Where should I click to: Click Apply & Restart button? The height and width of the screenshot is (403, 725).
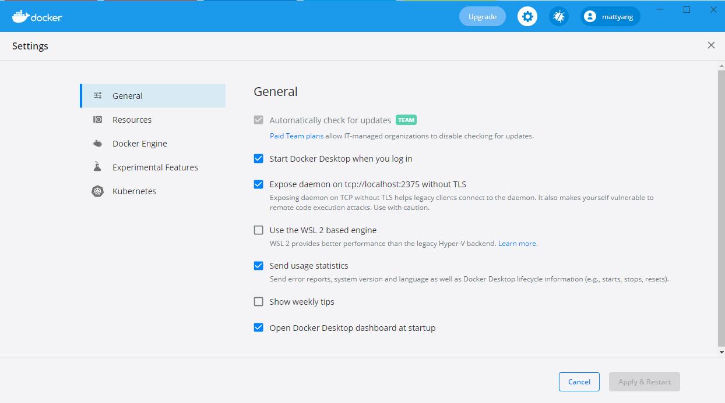(x=645, y=381)
